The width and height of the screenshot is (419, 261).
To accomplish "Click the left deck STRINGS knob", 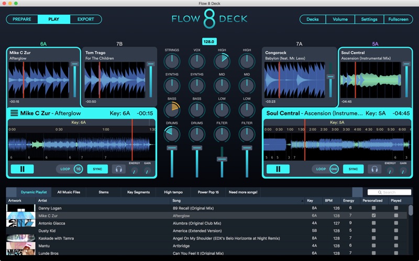I will [172, 61].
